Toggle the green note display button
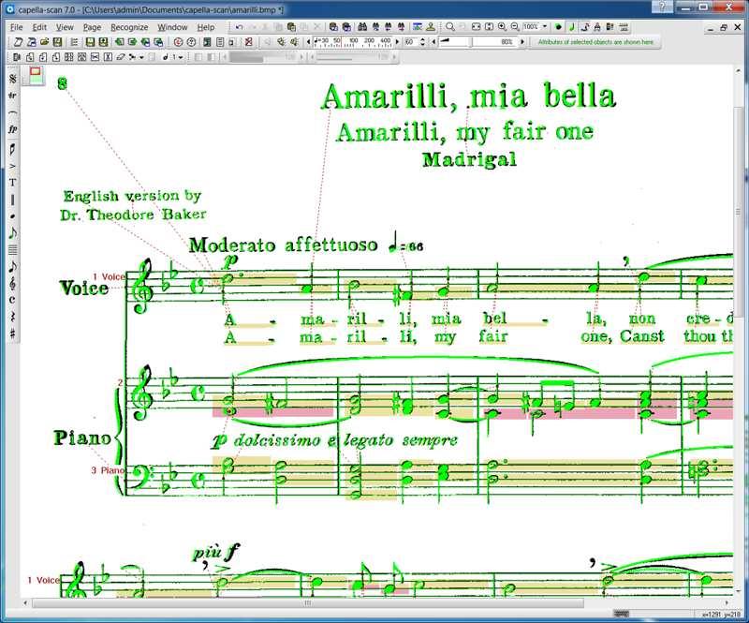Image resolution: width=749 pixels, height=623 pixels. click(x=571, y=27)
